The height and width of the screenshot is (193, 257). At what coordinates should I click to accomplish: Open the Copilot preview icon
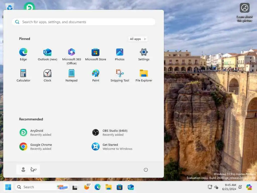pyautogui.click(x=249, y=187)
